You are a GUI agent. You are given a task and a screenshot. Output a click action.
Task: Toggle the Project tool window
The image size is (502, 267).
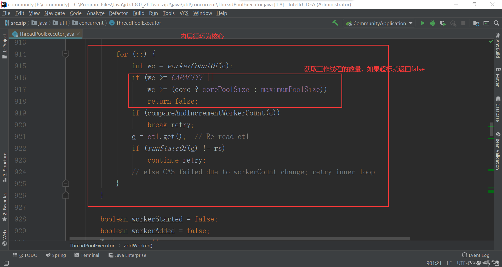[x=5, y=46]
